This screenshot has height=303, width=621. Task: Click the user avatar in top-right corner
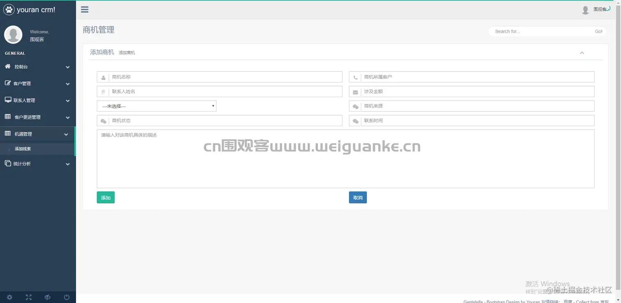[x=586, y=10]
